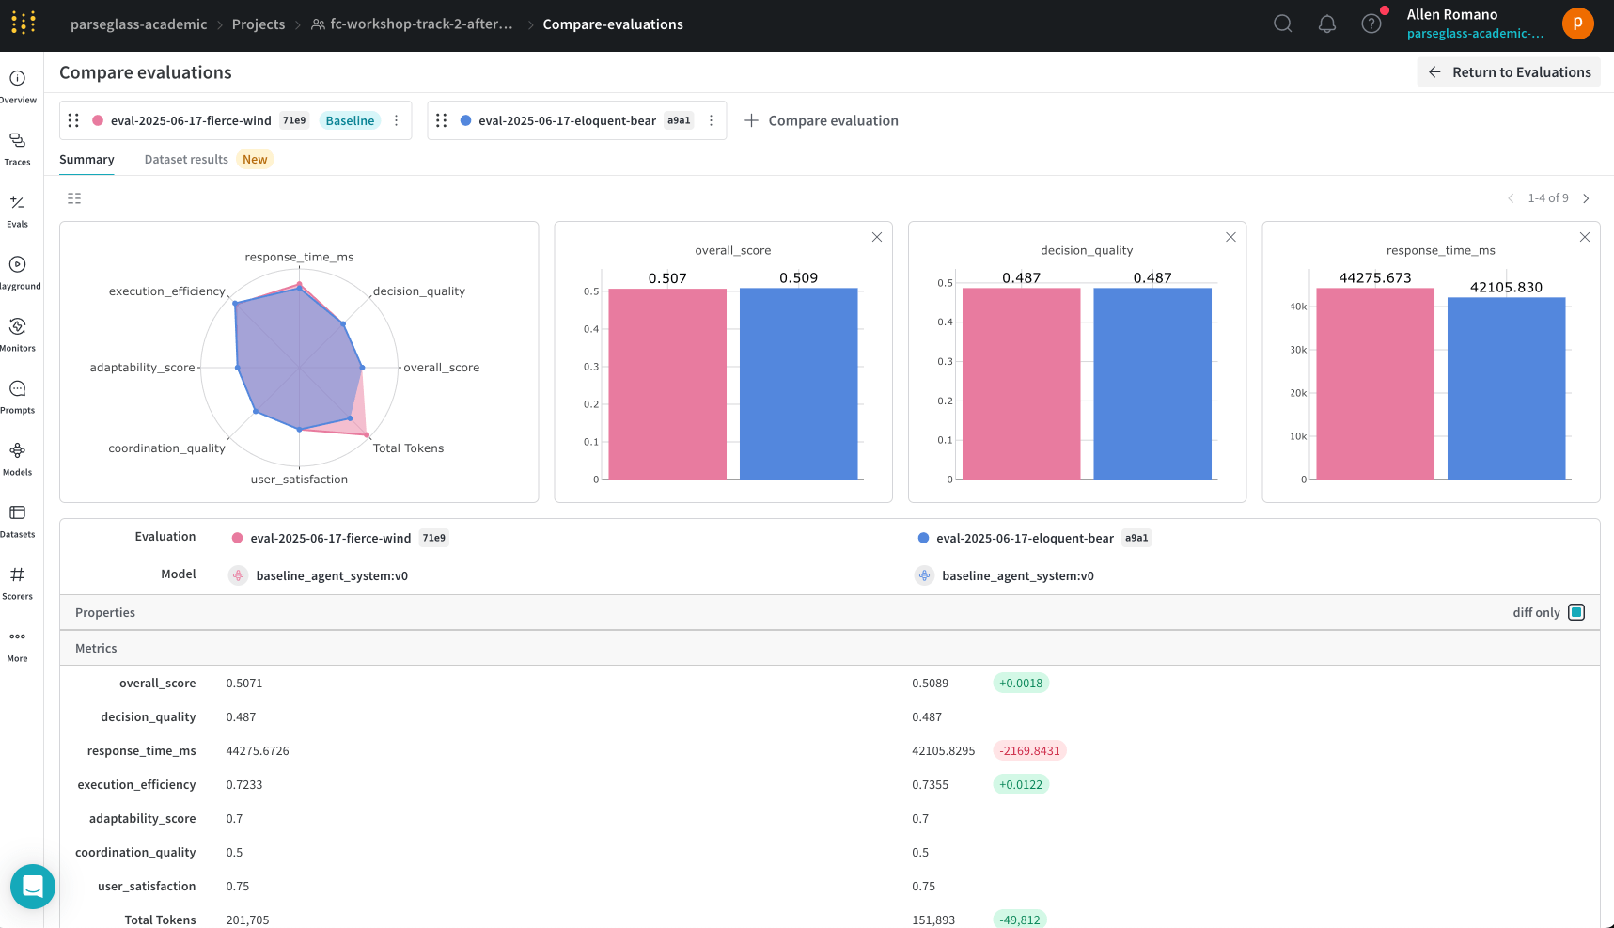Show More sidebar options

pos(17,645)
